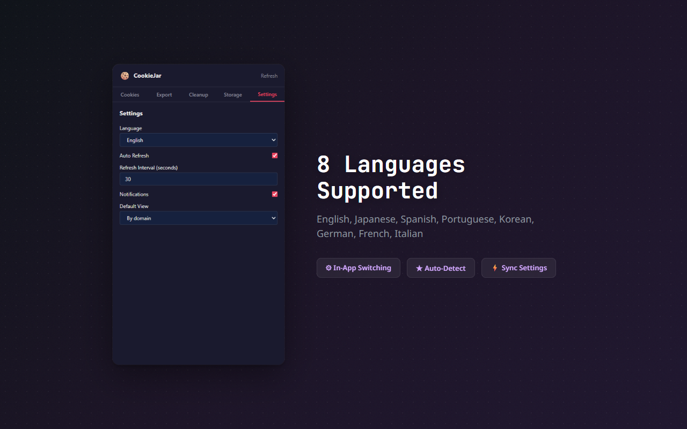Click the Sync Settings button
The image size is (687, 429).
518,268
